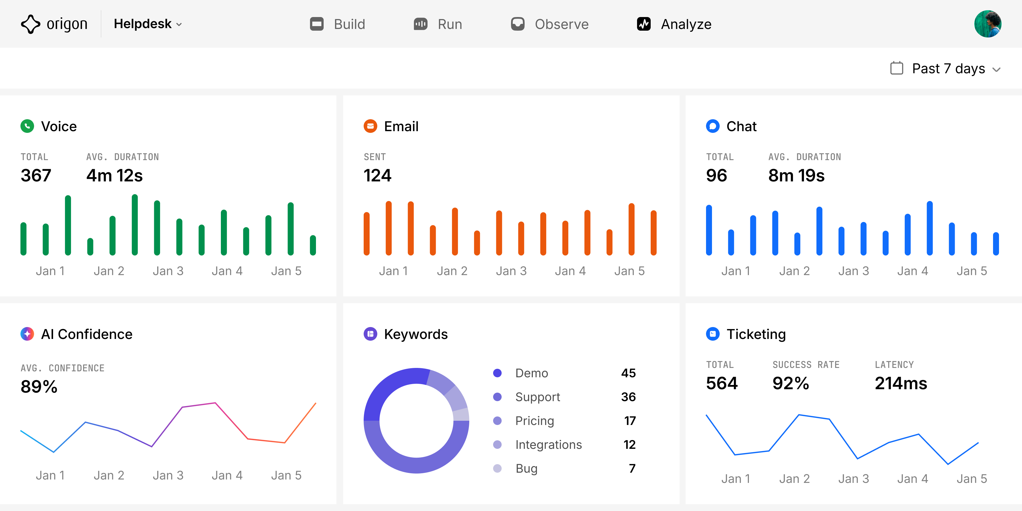Viewport: 1022px width, 511px height.
Task: Click the calendar icon next to Past 7 days
Action: [x=897, y=68]
